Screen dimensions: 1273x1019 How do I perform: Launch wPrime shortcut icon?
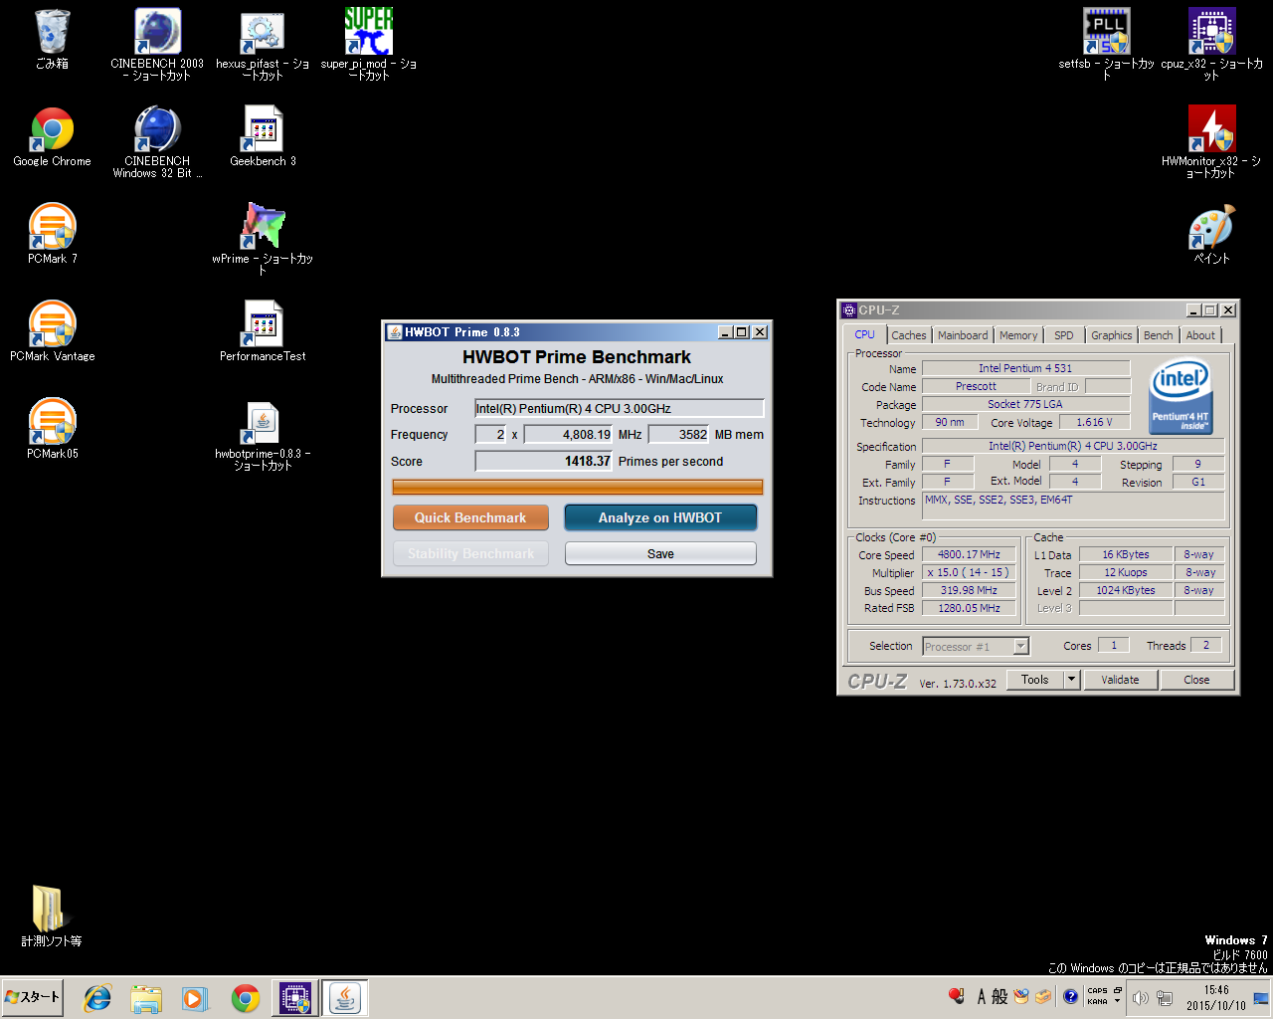tap(263, 239)
